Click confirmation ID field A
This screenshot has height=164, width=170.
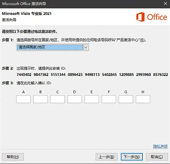point(23,99)
